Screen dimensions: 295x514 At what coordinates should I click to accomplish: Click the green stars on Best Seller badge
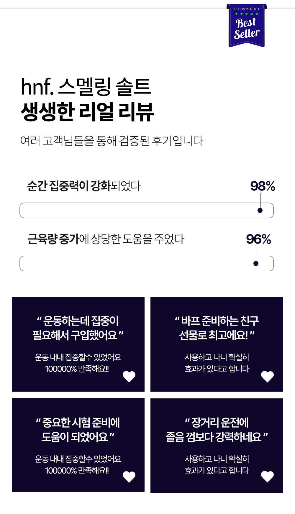247,14
